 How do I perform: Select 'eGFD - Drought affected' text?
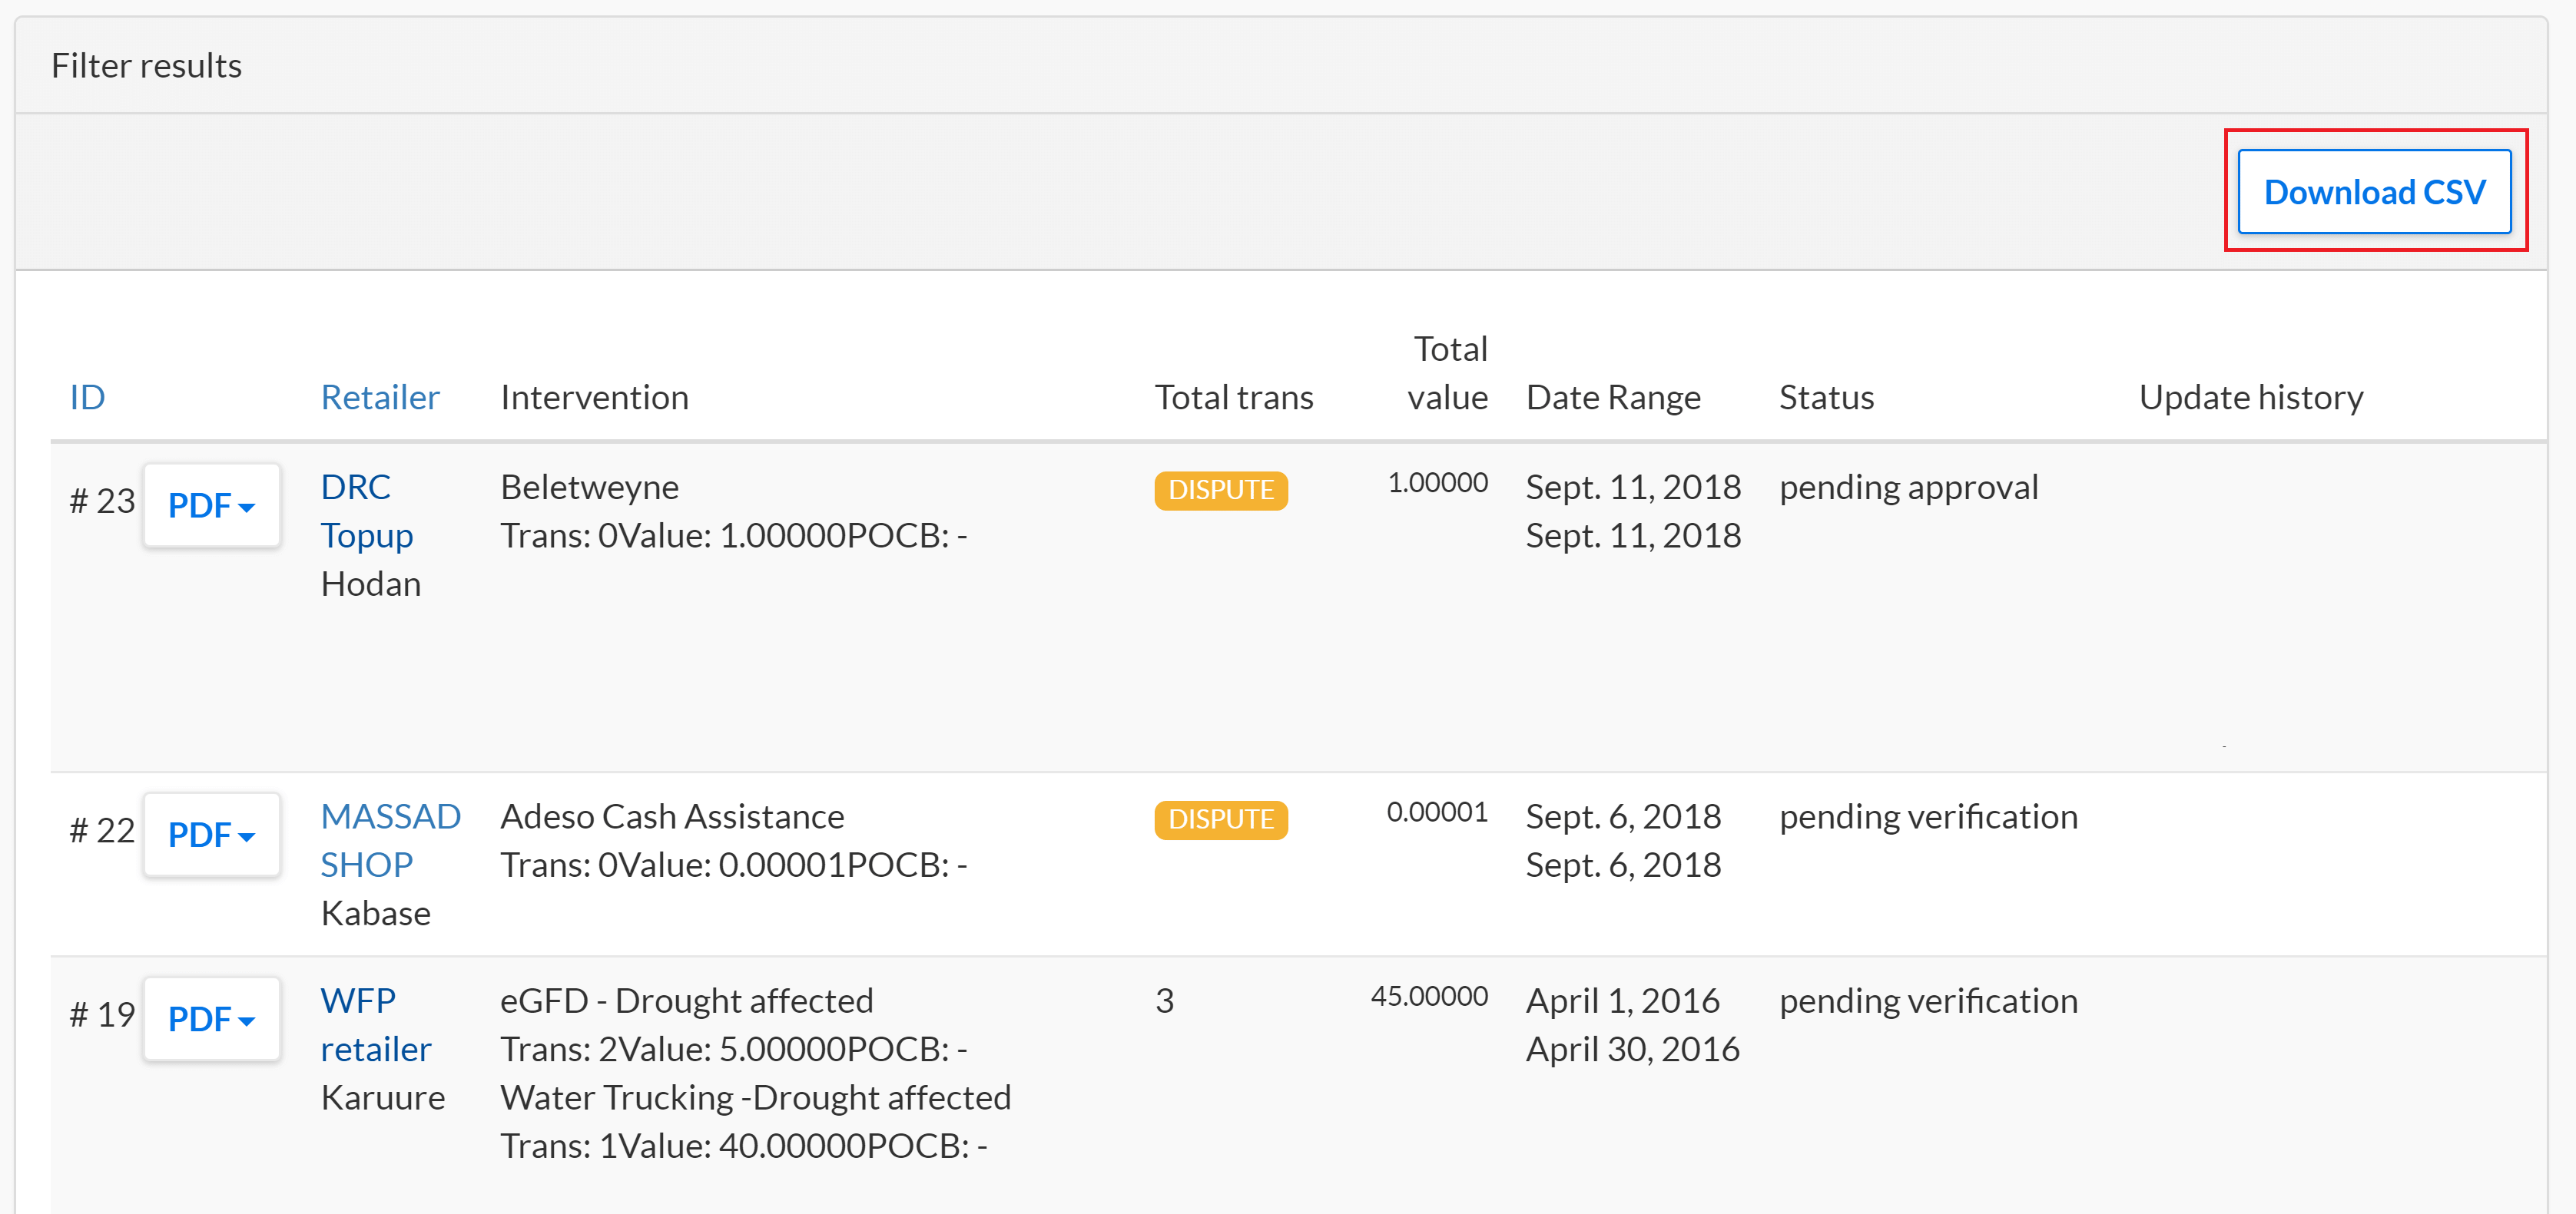click(x=686, y=1001)
